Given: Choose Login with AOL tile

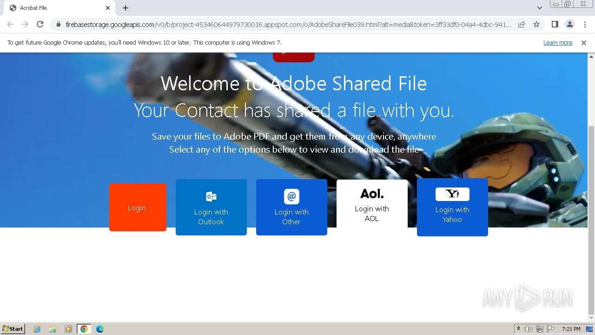Looking at the screenshot, I should [x=372, y=204].
